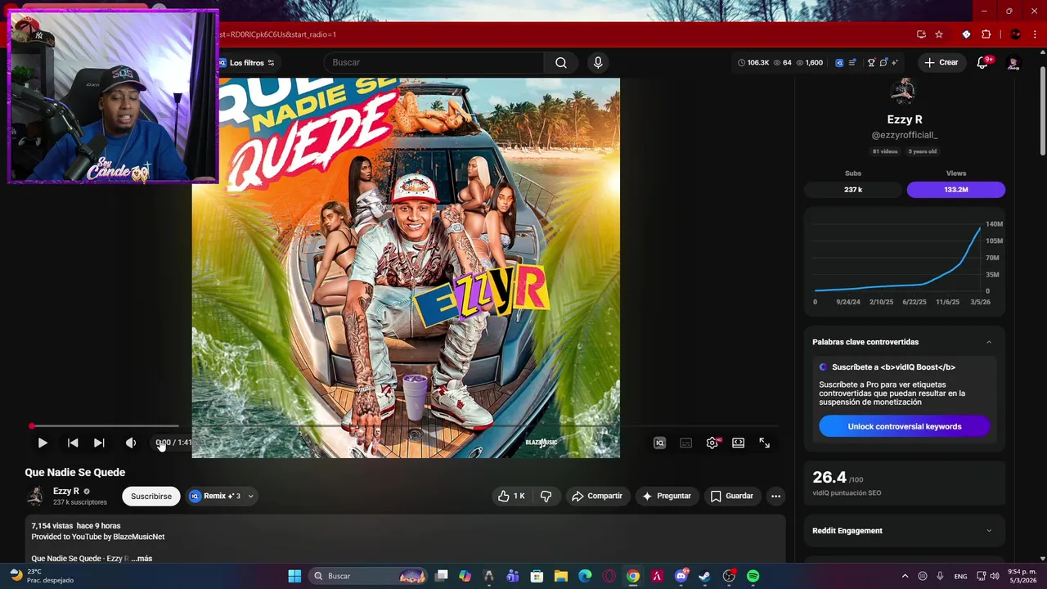Open Ezzy R avatar in vidIQ panel

tap(904, 92)
